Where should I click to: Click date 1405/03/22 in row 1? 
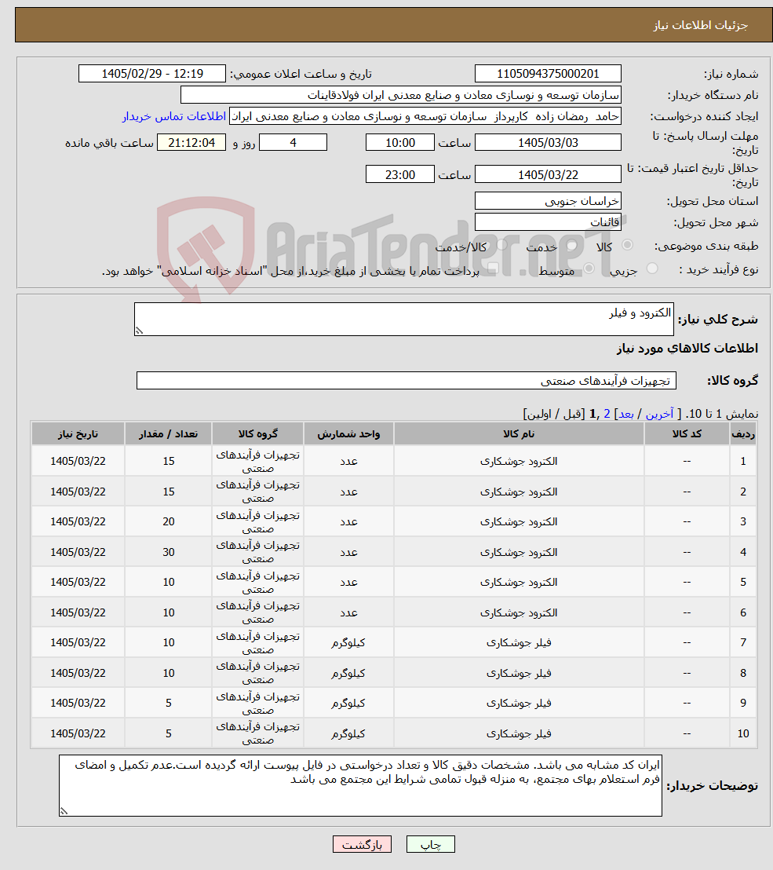(78, 461)
